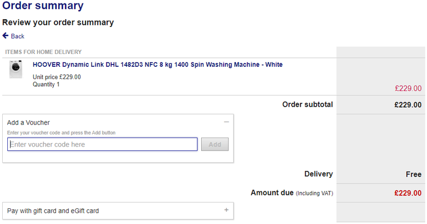This screenshot has width=427, height=224.
Task: Click the Order summary page heading
Action: tap(43, 6)
